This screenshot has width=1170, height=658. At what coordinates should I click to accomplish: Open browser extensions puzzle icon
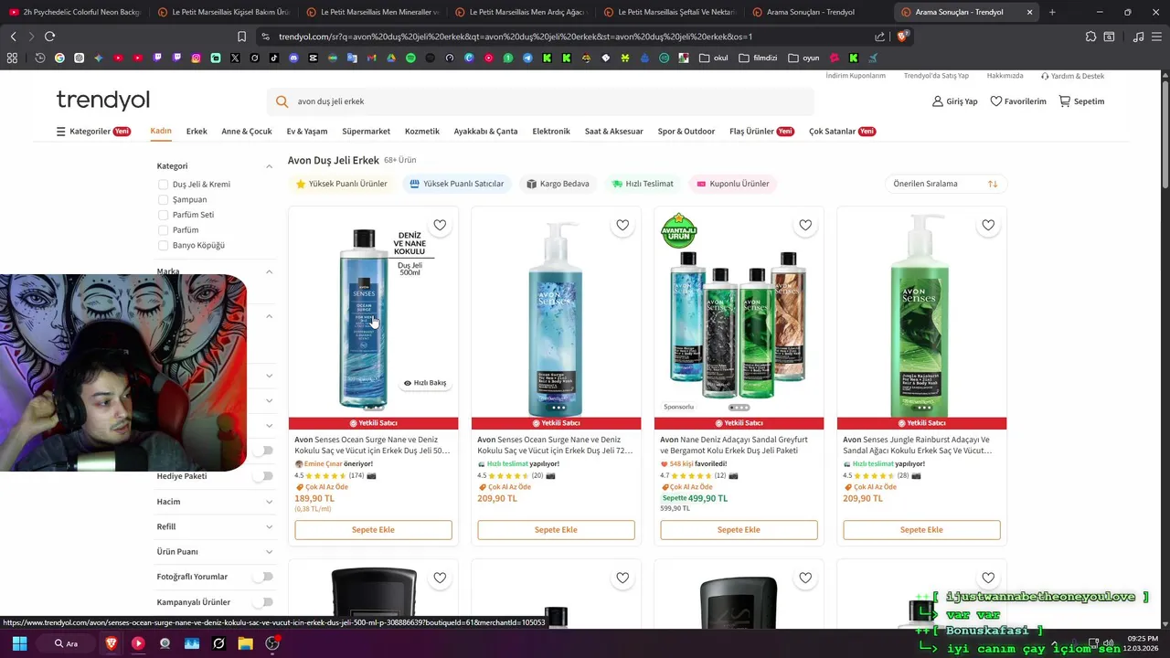1090,37
